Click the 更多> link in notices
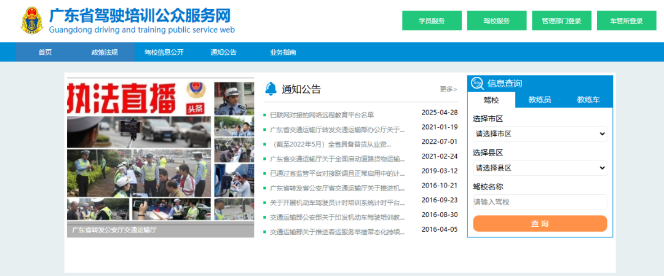Viewport: 664px width, 276px height. click(x=448, y=89)
